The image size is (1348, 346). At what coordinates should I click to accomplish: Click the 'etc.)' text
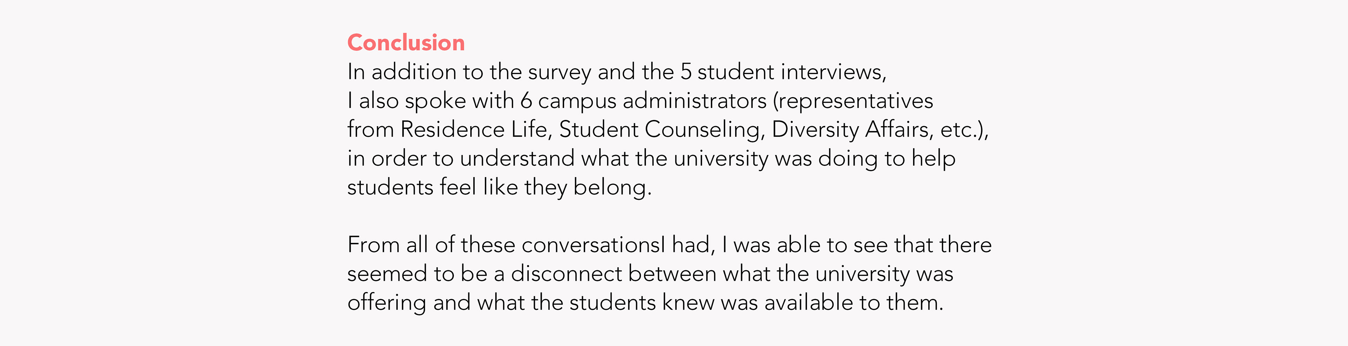[x=963, y=130]
